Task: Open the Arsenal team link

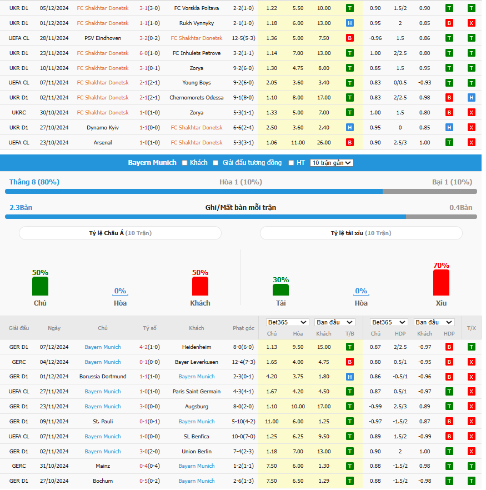Action: pyautogui.click(x=103, y=142)
